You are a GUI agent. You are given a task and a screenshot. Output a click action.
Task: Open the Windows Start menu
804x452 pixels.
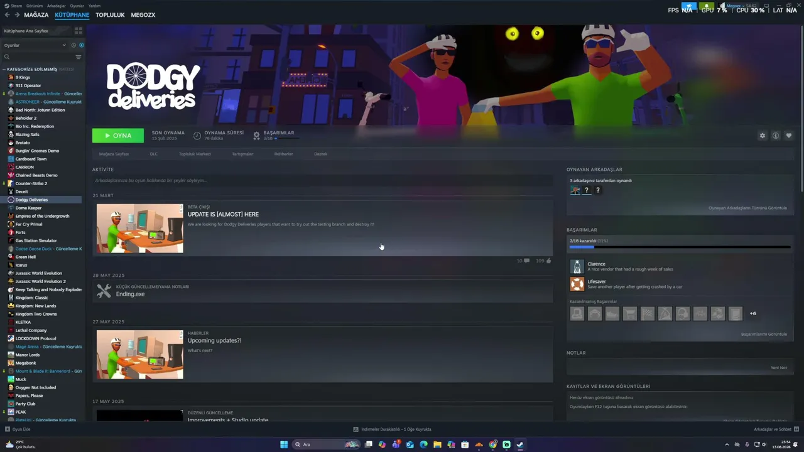pos(284,444)
